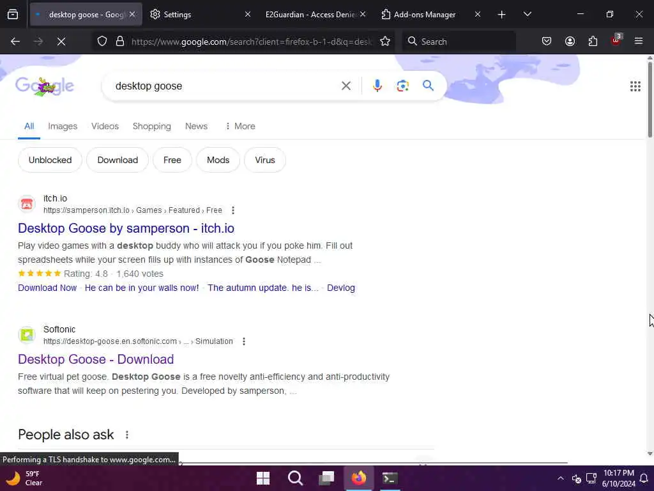Screen dimensions: 654x491
Task: Go back to the previous page
Action: pos(15,42)
